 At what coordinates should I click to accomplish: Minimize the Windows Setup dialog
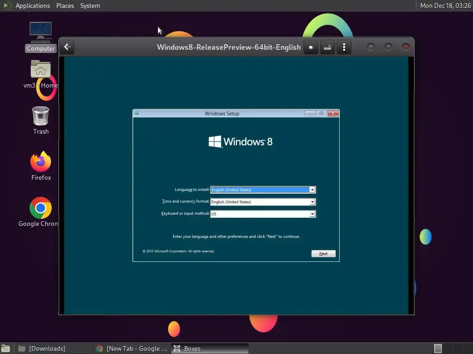coord(310,113)
